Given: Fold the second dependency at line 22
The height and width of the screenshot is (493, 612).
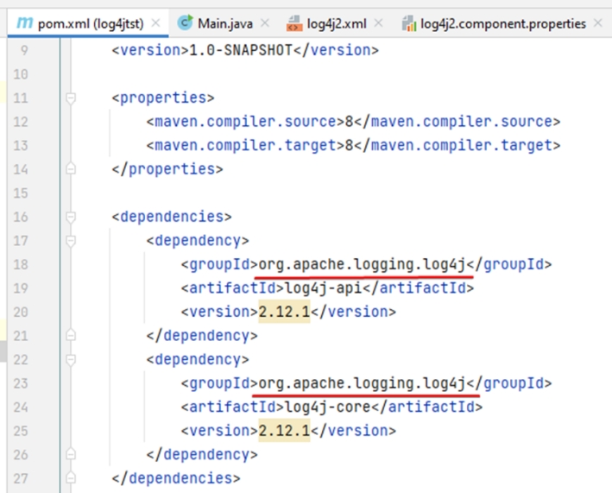Looking at the screenshot, I should click(x=72, y=359).
